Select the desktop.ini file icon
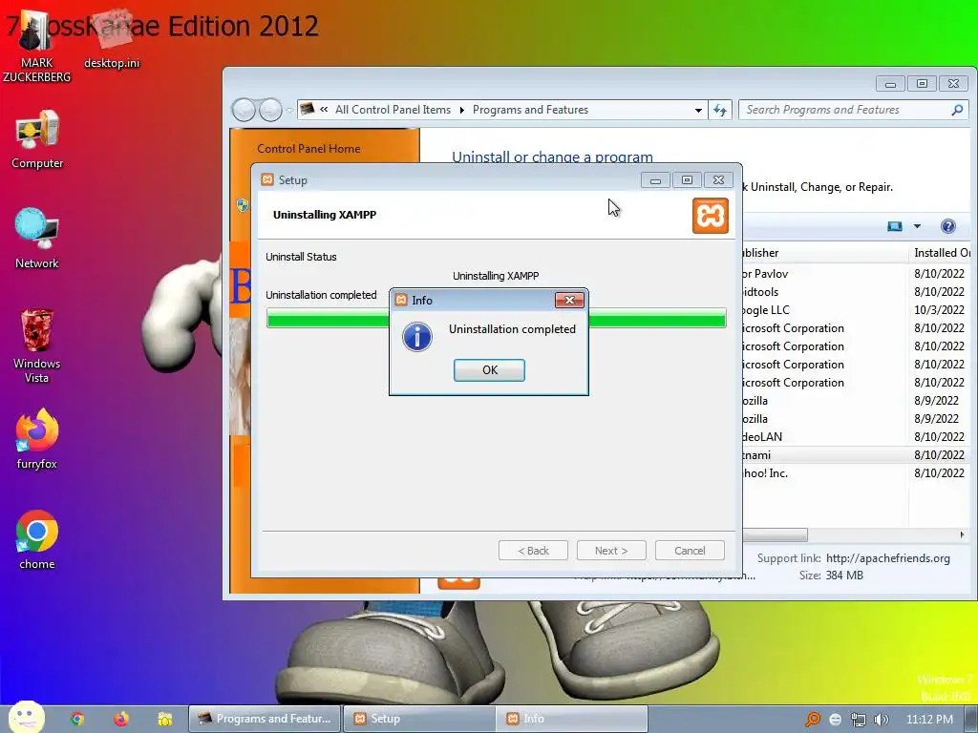978x733 pixels. click(x=113, y=38)
